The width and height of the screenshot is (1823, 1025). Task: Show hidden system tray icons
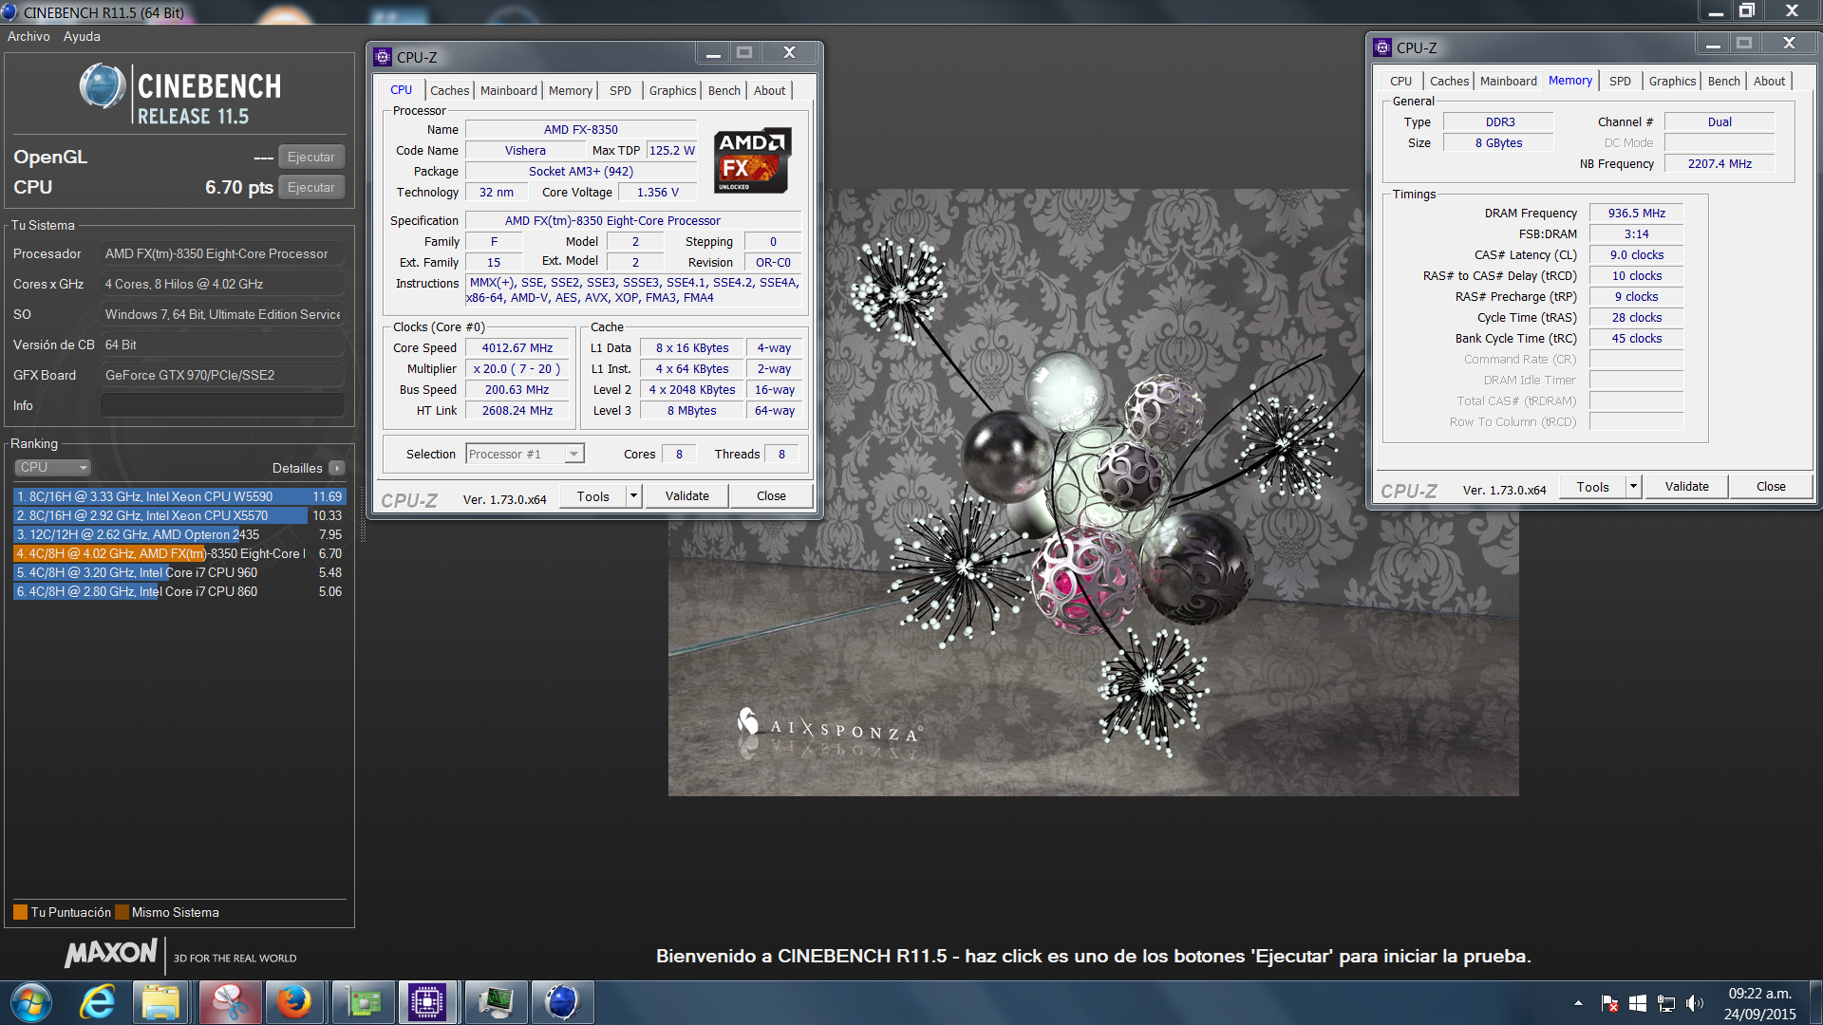(x=1578, y=1003)
